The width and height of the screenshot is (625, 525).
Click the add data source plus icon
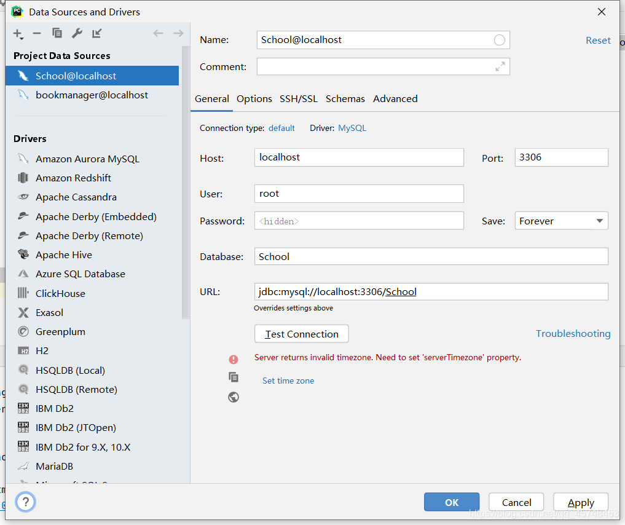(18, 34)
